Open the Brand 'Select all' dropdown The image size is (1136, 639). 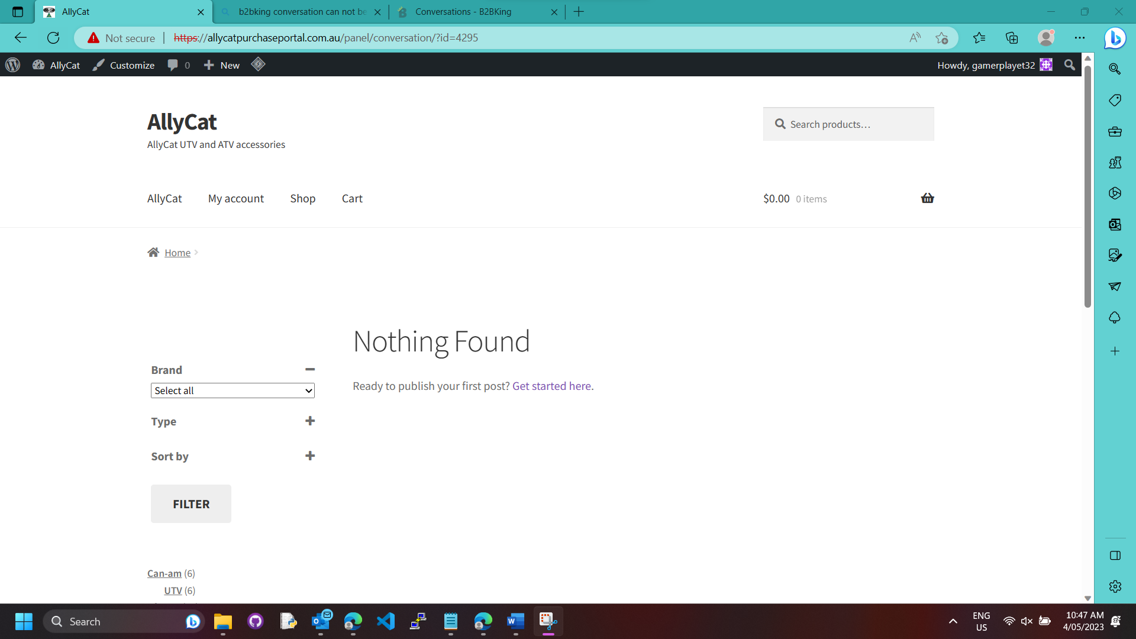pyautogui.click(x=233, y=390)
